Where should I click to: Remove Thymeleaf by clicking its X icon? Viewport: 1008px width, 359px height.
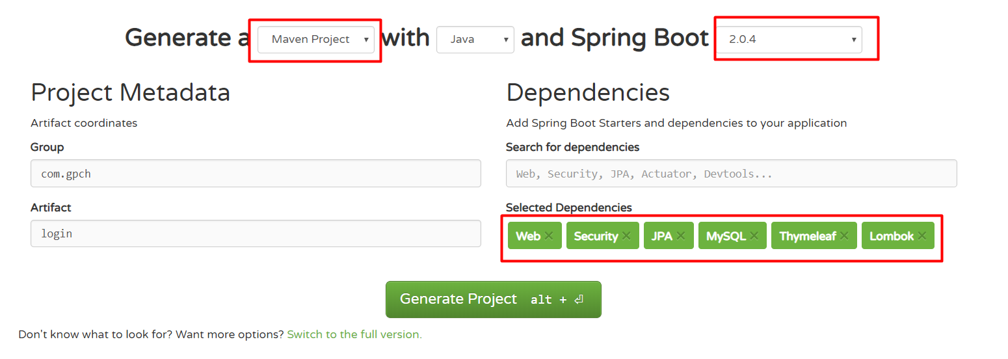(844, 236)
